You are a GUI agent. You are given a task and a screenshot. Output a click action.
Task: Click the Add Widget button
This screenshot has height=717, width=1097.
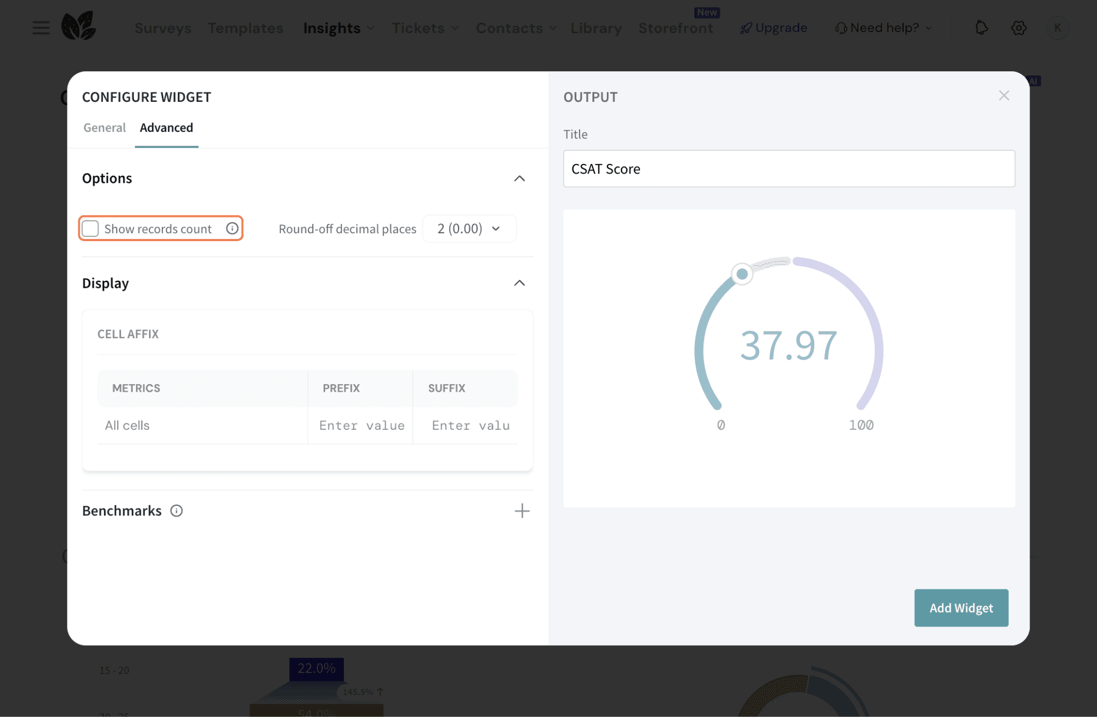click(x=961, y=608)
